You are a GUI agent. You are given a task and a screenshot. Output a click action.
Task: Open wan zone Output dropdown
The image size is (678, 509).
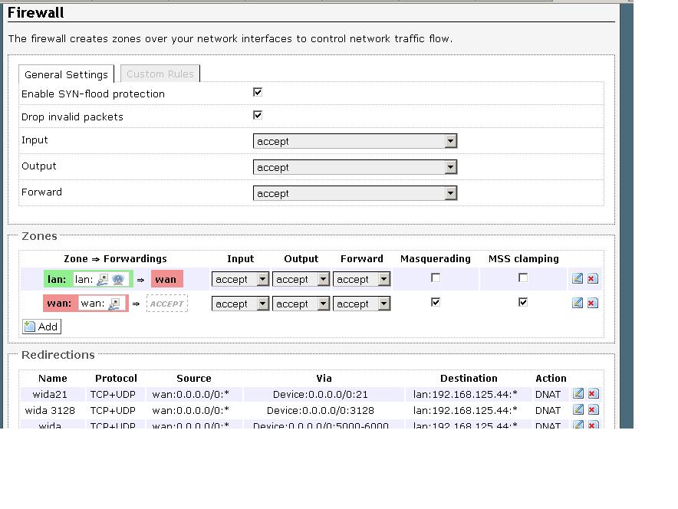point(301,304)
